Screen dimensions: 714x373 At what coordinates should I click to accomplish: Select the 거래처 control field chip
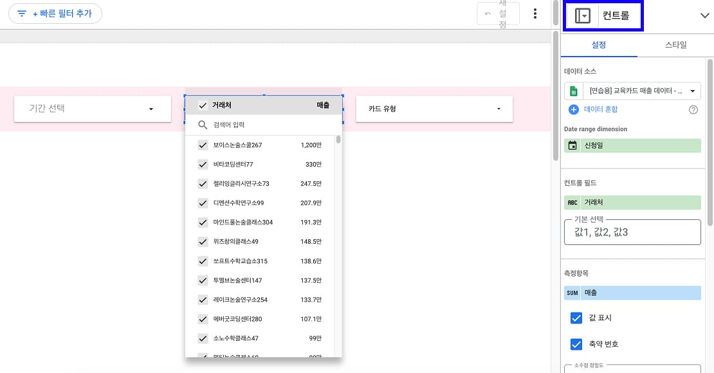coord(632,203)
